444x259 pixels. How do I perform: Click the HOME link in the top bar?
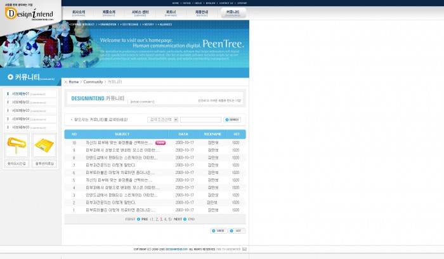point(176,3)
